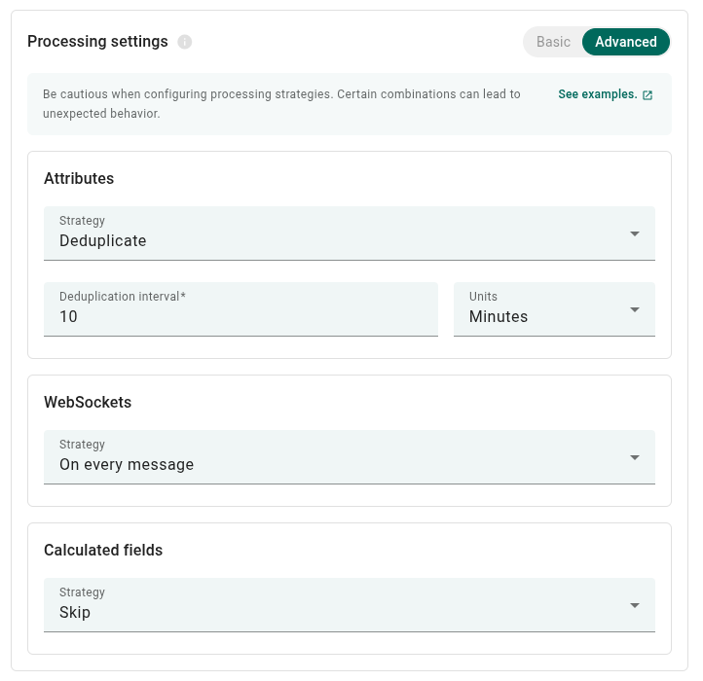Expand the Skip strategy dropdown
This screenshot has width=703, height=681.
(x=331, y=606)
